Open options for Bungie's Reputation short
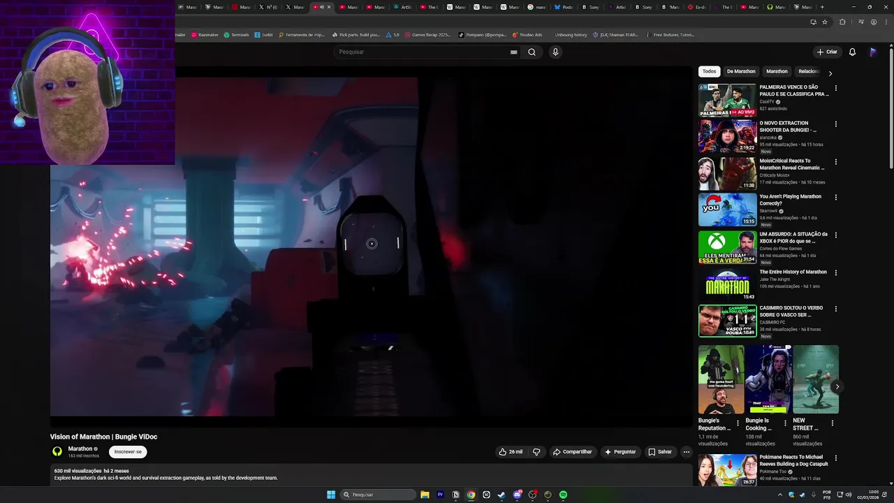 [x=738, y=423]
